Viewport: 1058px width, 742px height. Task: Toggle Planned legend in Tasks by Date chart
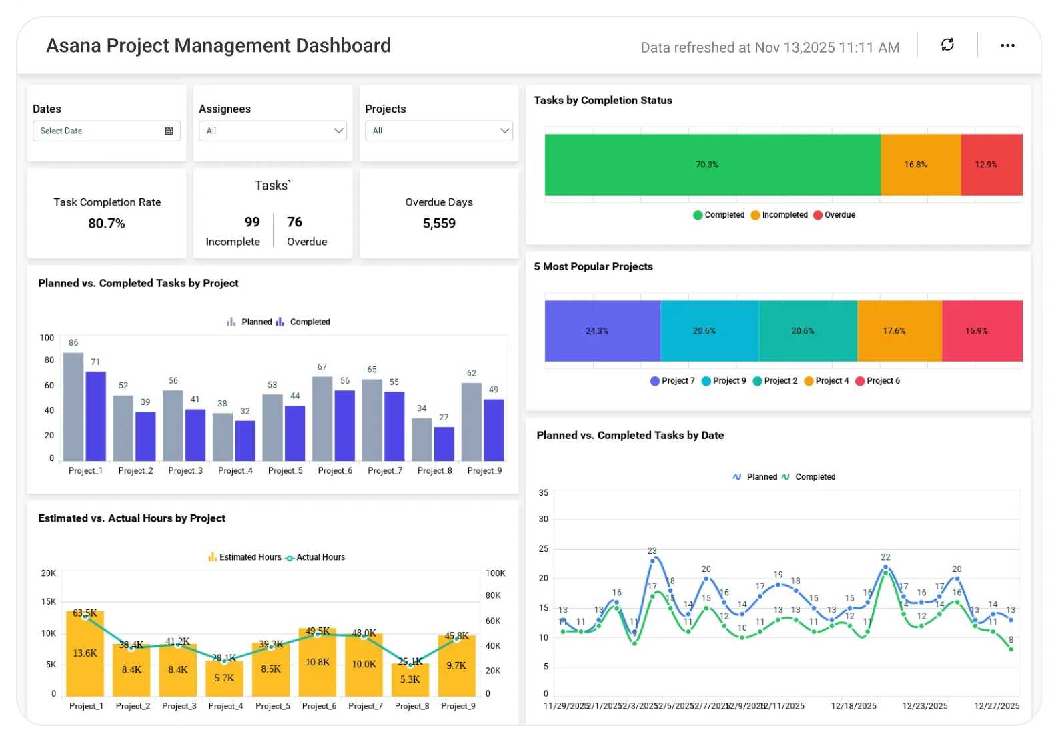click(x=755, y=477)
